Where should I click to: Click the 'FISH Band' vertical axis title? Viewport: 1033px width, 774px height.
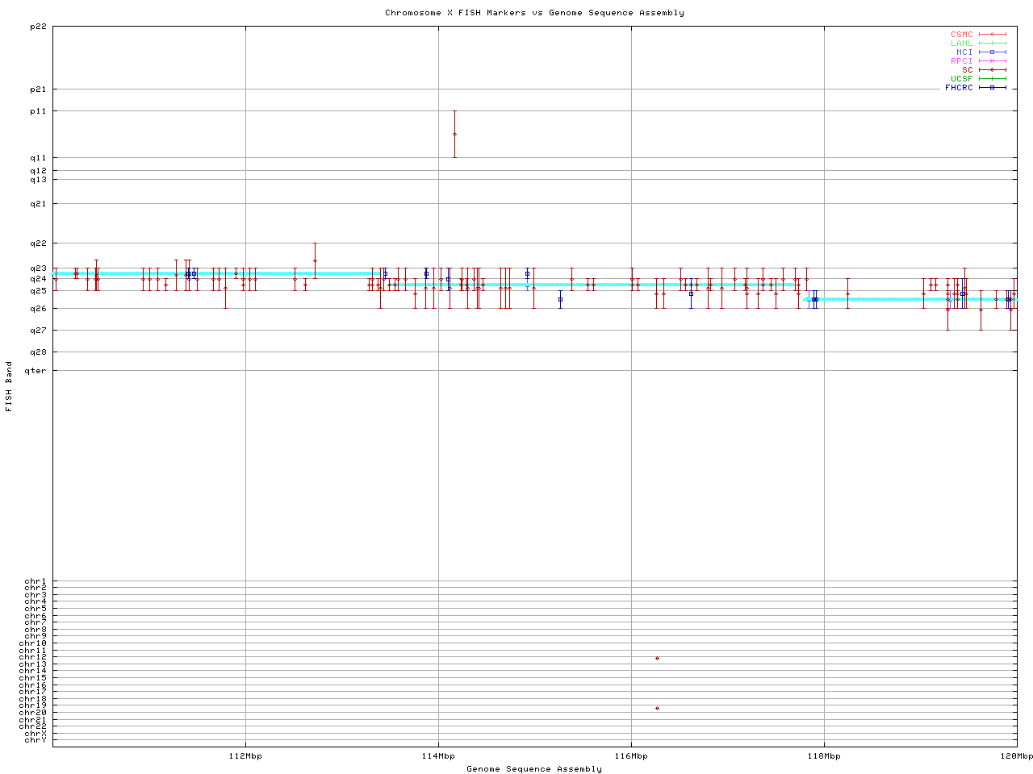pos(10,386)
